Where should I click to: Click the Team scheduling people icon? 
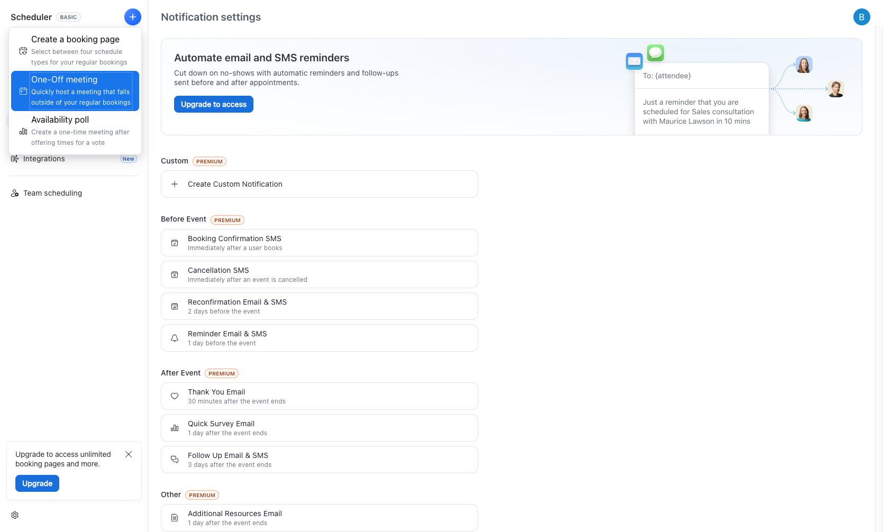coord(15,193)
